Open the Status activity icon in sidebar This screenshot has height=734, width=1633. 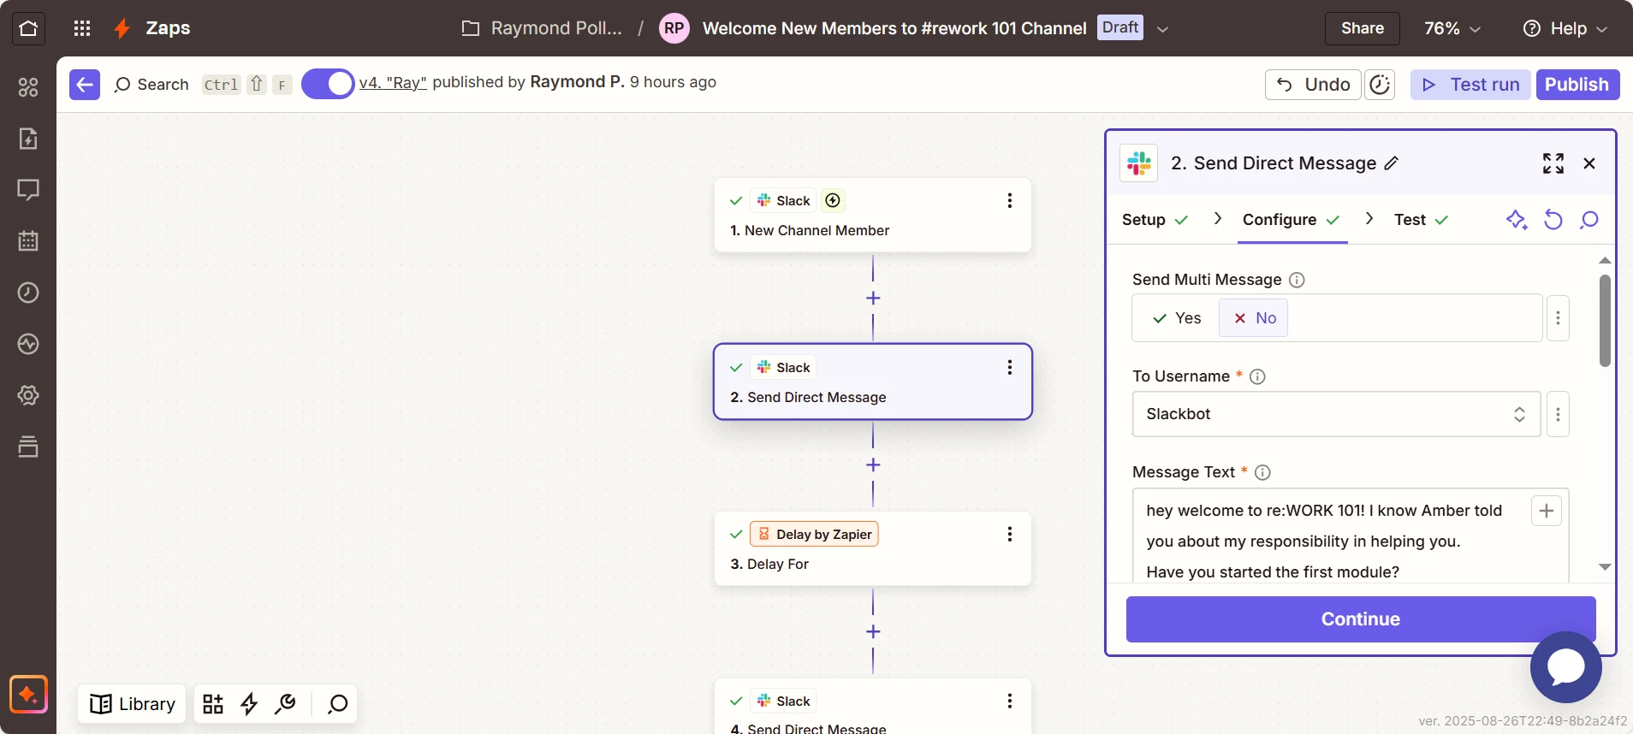(x=28, y=344)
